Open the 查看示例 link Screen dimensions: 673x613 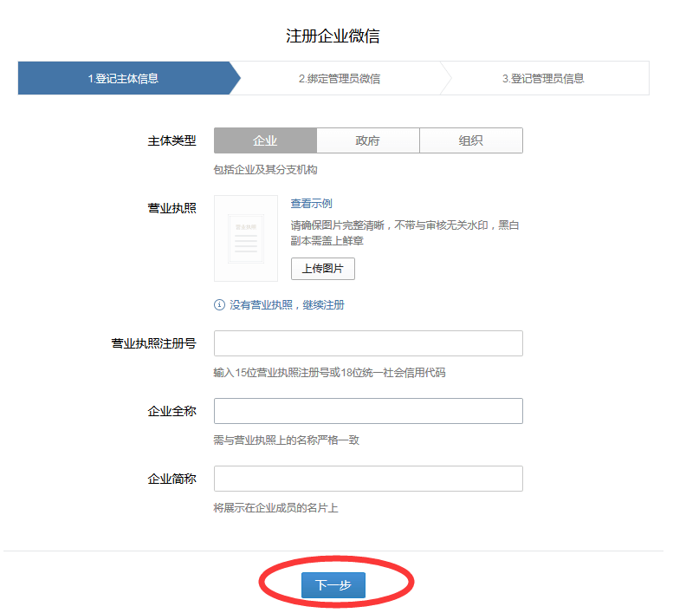[312, 204]
